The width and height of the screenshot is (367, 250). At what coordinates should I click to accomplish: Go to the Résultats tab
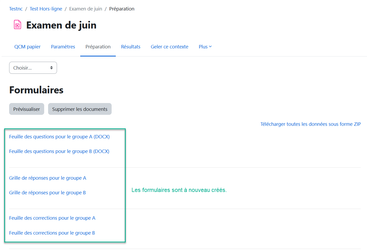point(131,47)
